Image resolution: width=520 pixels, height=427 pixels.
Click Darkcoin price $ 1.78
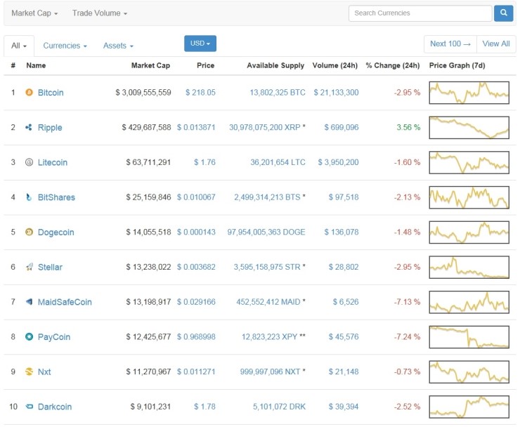[x=204, y=407]
